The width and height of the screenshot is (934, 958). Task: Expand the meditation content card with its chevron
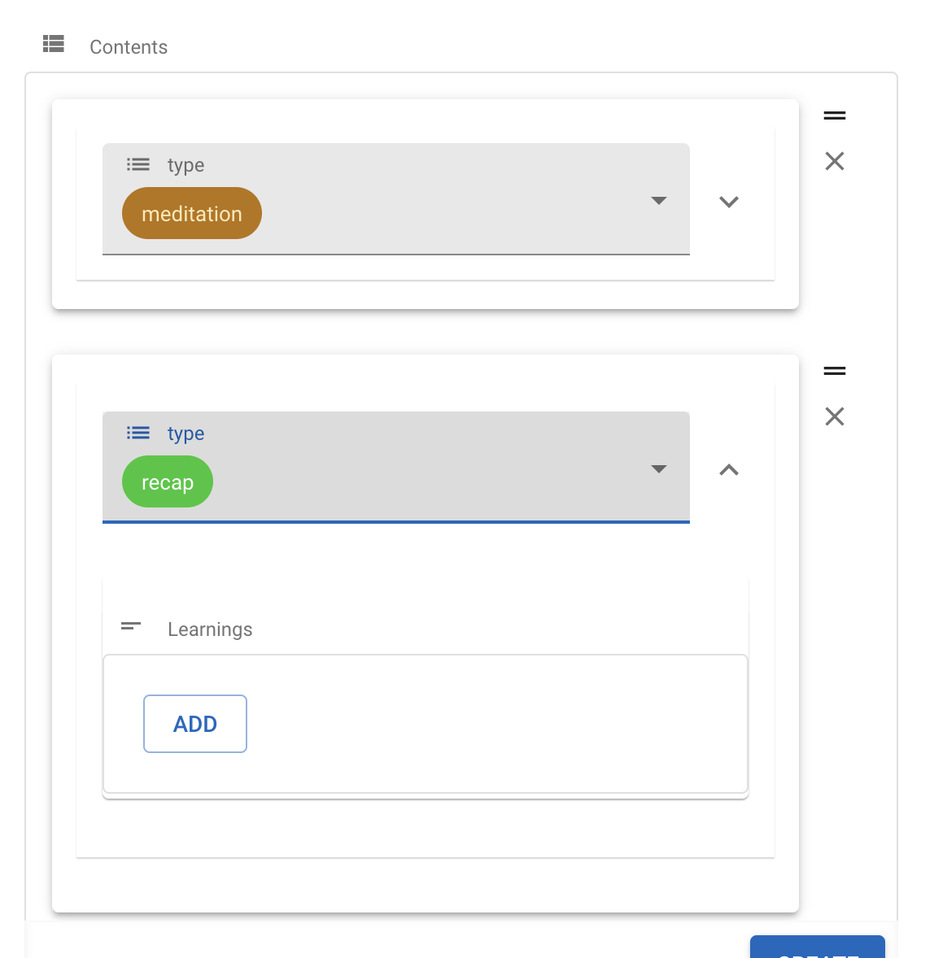pyautogui.click(x=729, y=201)
